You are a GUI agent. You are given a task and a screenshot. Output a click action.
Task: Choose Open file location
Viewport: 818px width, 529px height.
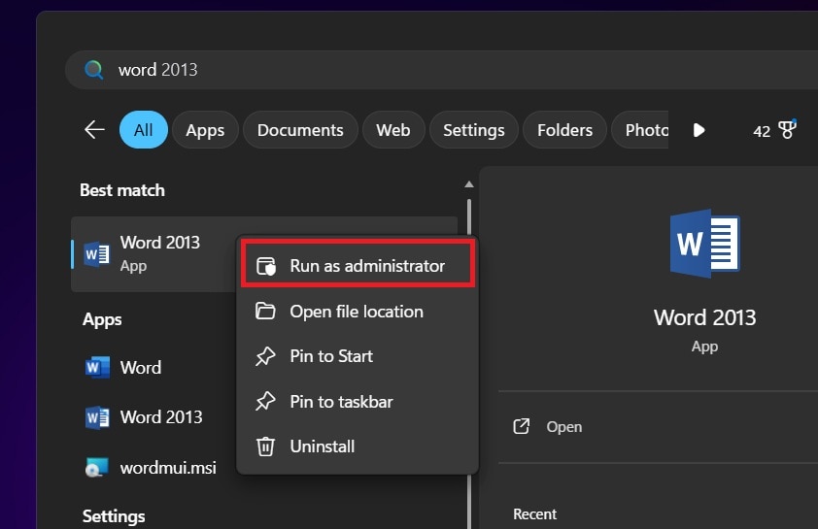point(358,312)
